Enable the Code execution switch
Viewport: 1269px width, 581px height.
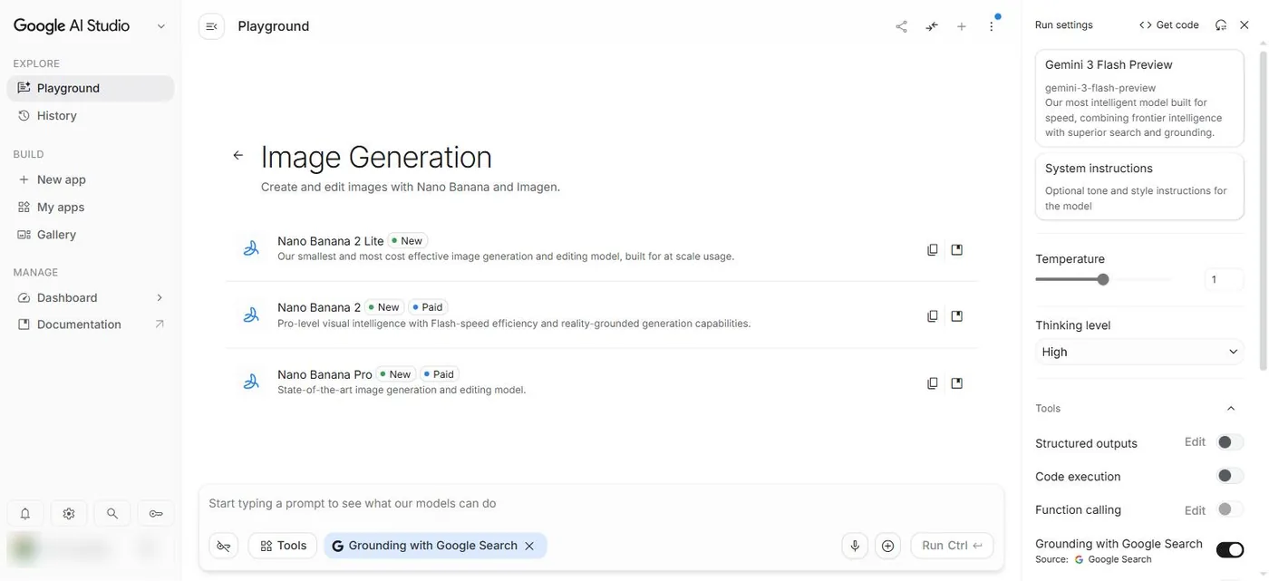(1229, 476)
